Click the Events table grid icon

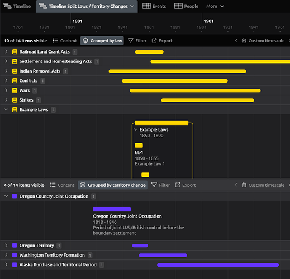146,6
